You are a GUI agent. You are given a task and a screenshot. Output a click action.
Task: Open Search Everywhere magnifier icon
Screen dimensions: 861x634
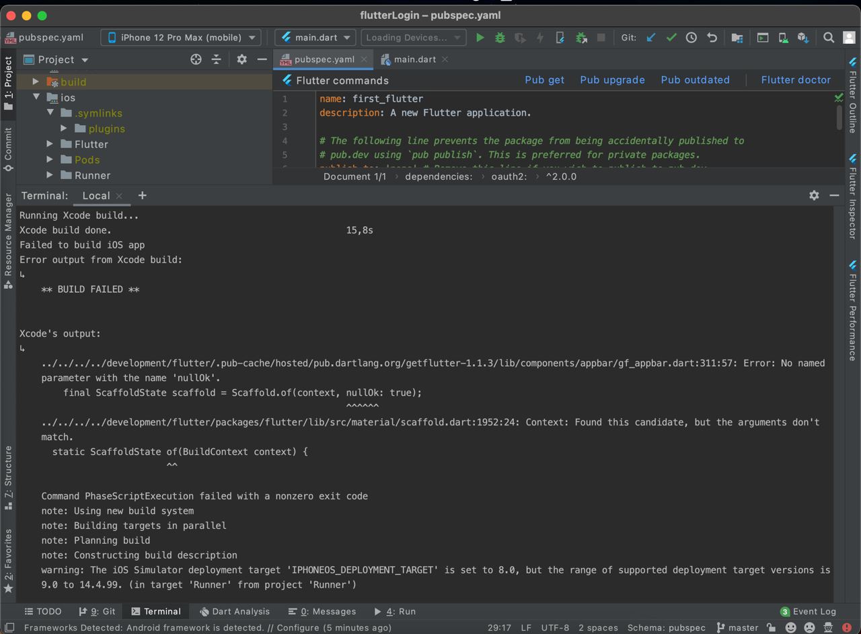(x=829, y=38)
